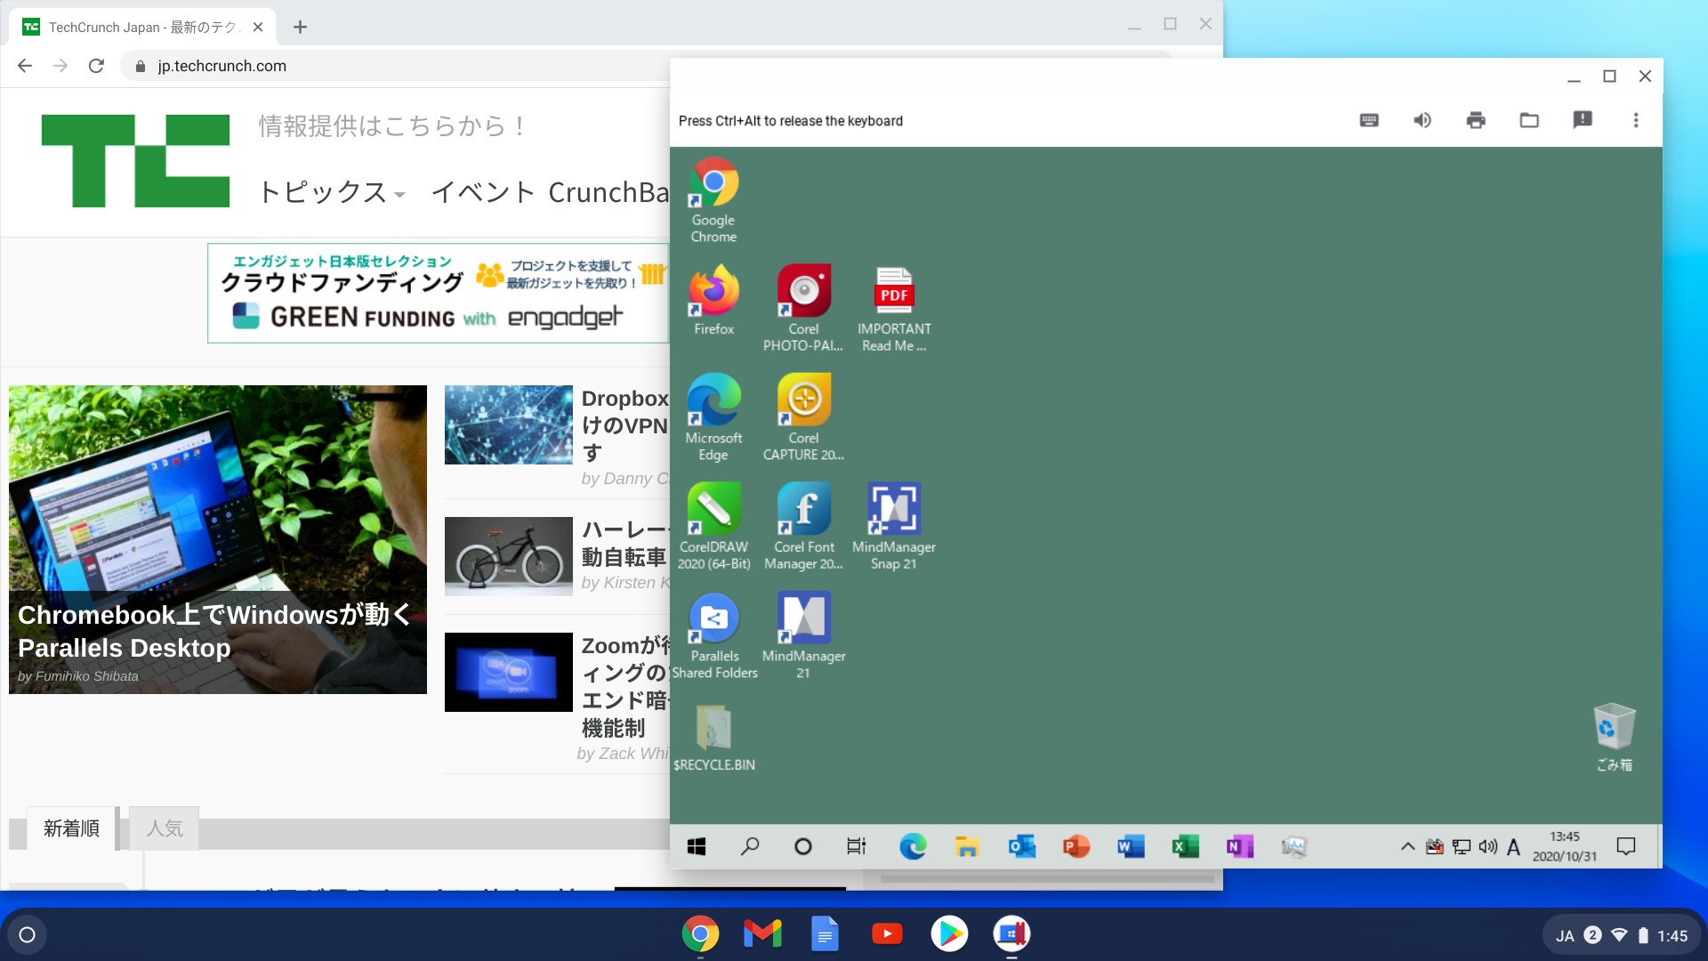Open Cortana circle on Windows taskbar
Viewport: 1708px width, 961px height.
click(x=803, y=846)
